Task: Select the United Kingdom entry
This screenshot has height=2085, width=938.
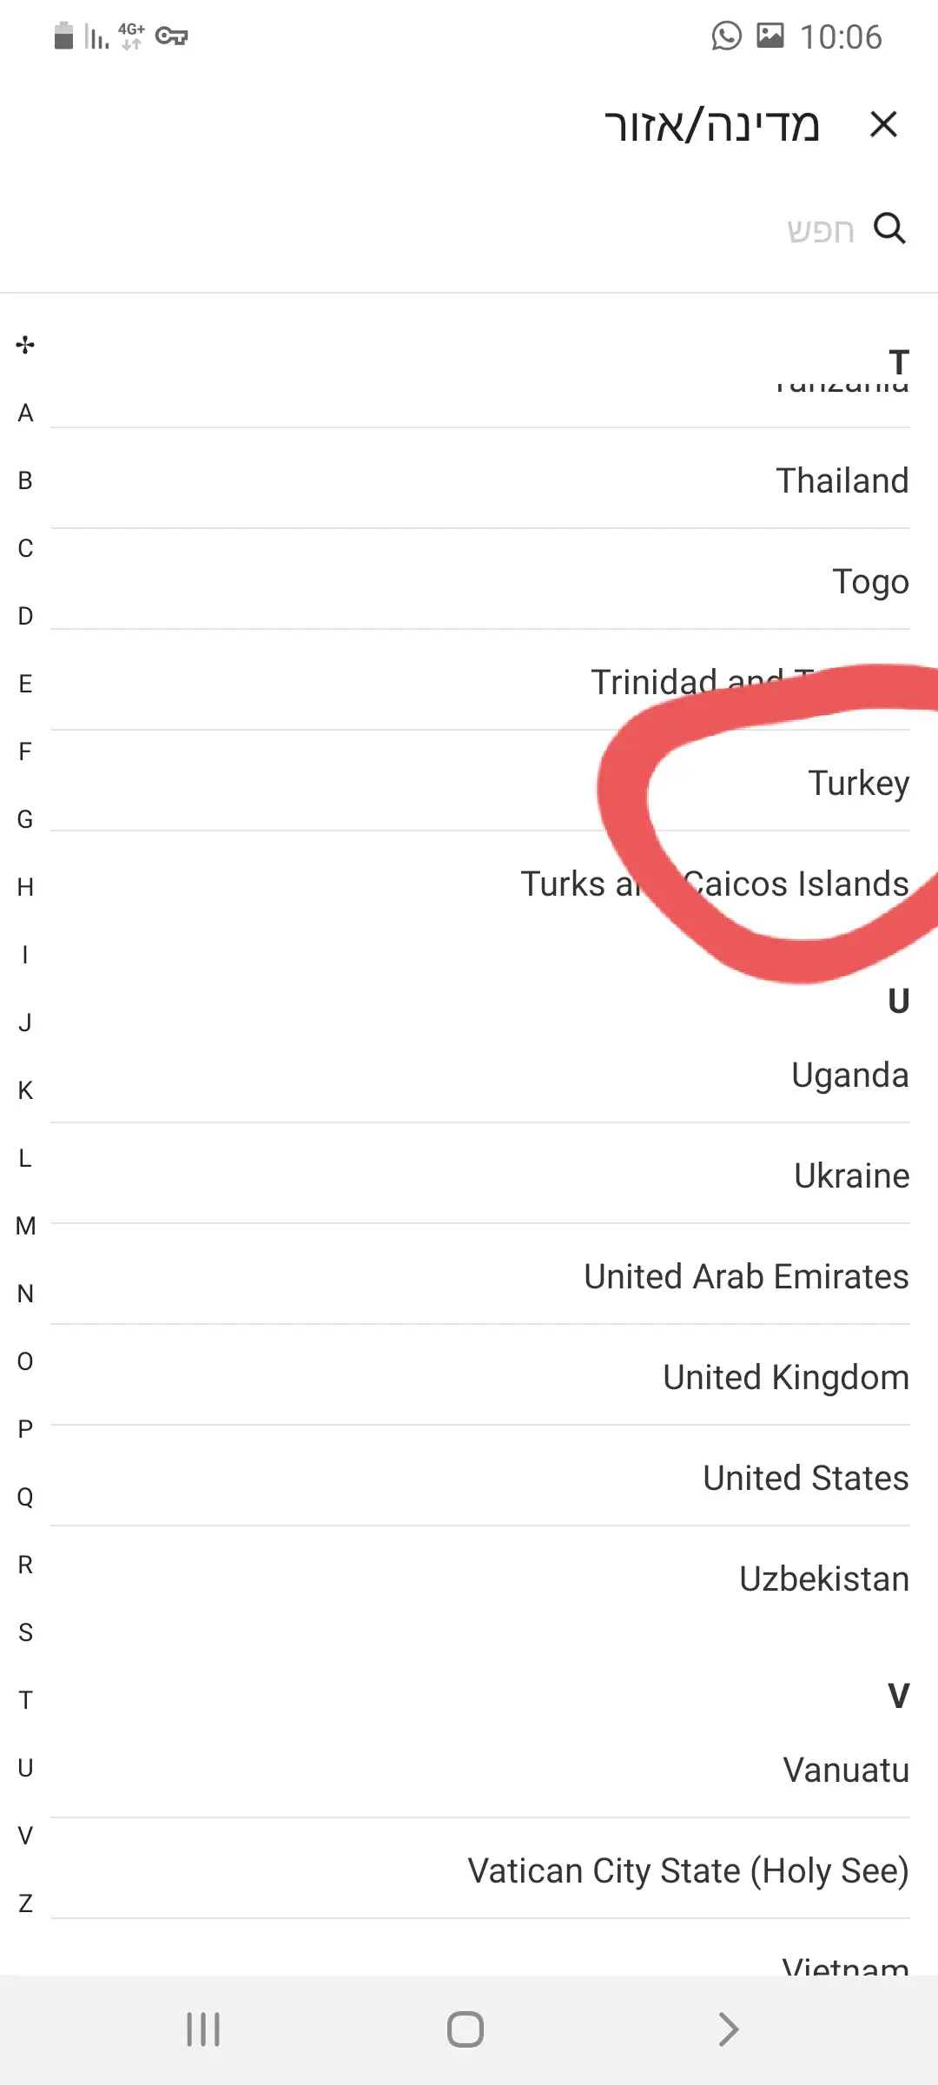Action: 785,1377
